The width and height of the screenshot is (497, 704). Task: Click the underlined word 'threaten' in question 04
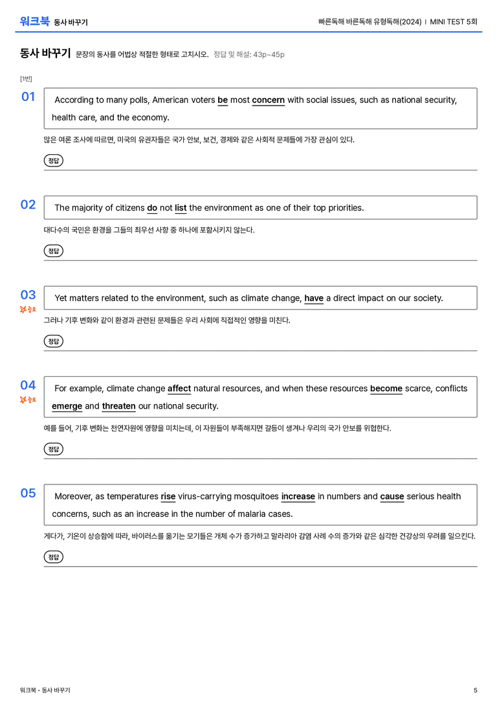coord(119,406)
